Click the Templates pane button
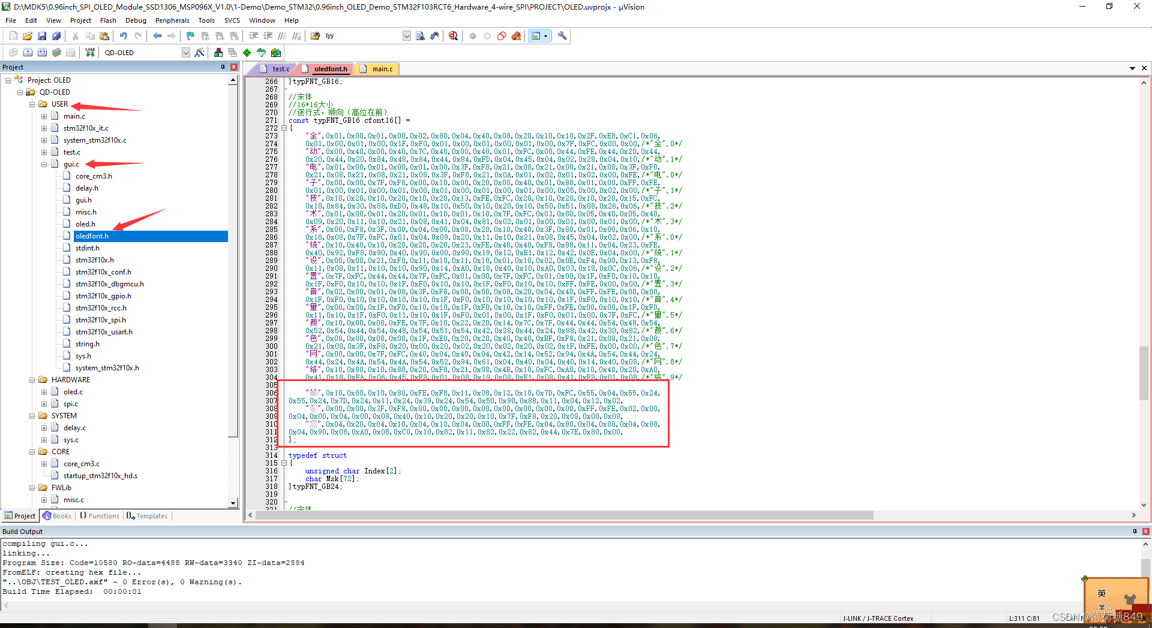This screenshot has height=628, width=1152. click(x=146, y=515)
